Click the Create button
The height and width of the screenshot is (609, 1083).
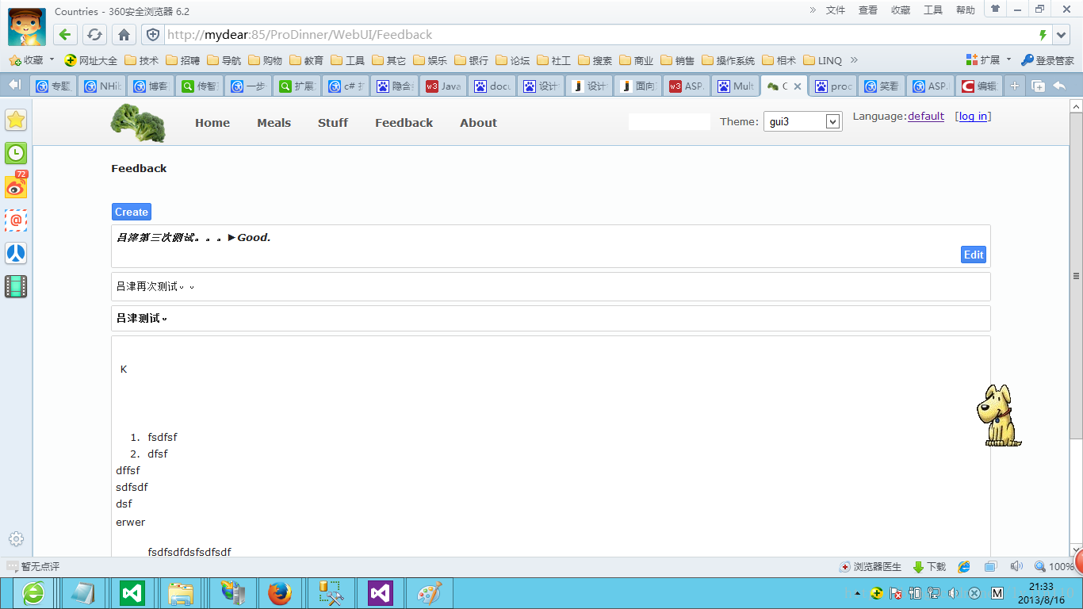click(131, 212)
